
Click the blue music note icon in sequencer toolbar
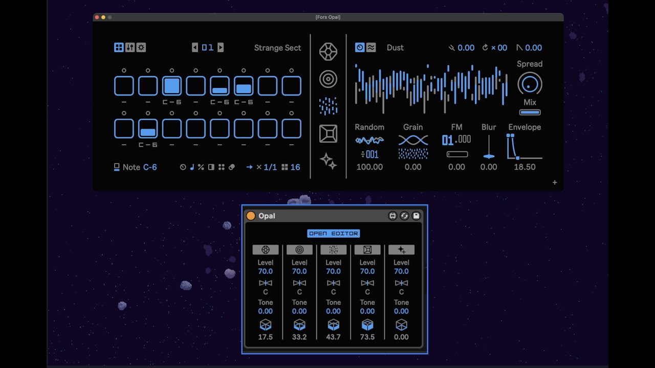192,167
